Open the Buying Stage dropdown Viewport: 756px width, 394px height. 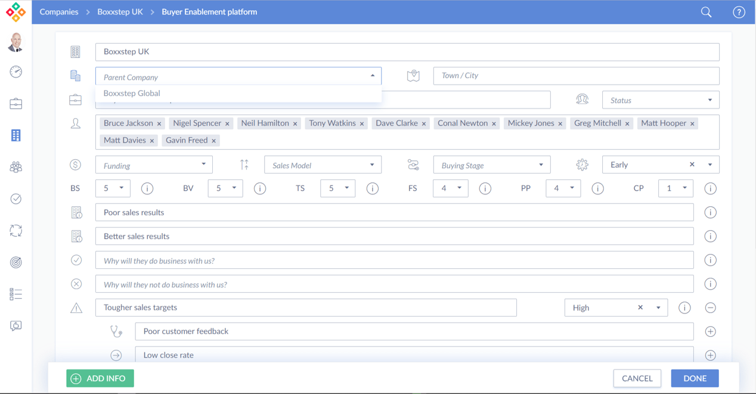coord(491,165)
